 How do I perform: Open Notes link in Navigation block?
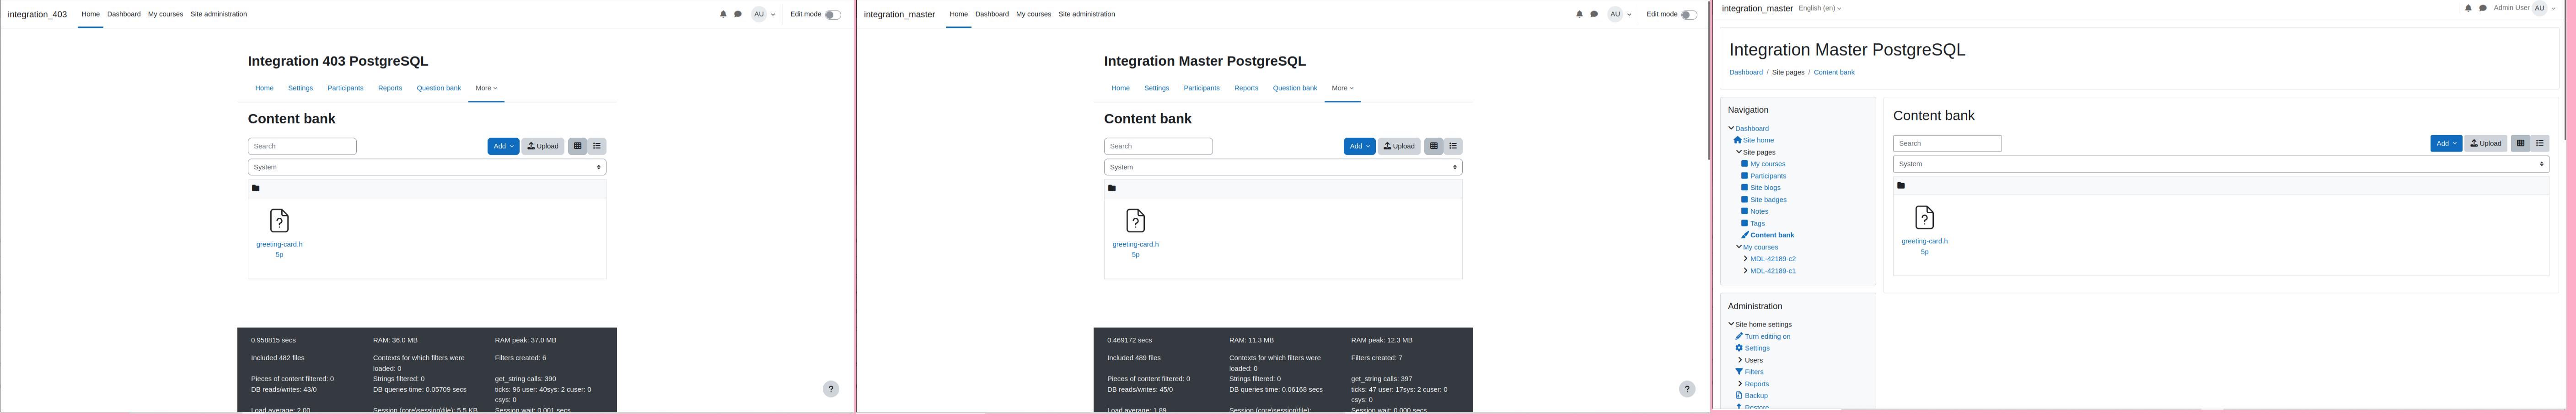[x=1759, y=211]
